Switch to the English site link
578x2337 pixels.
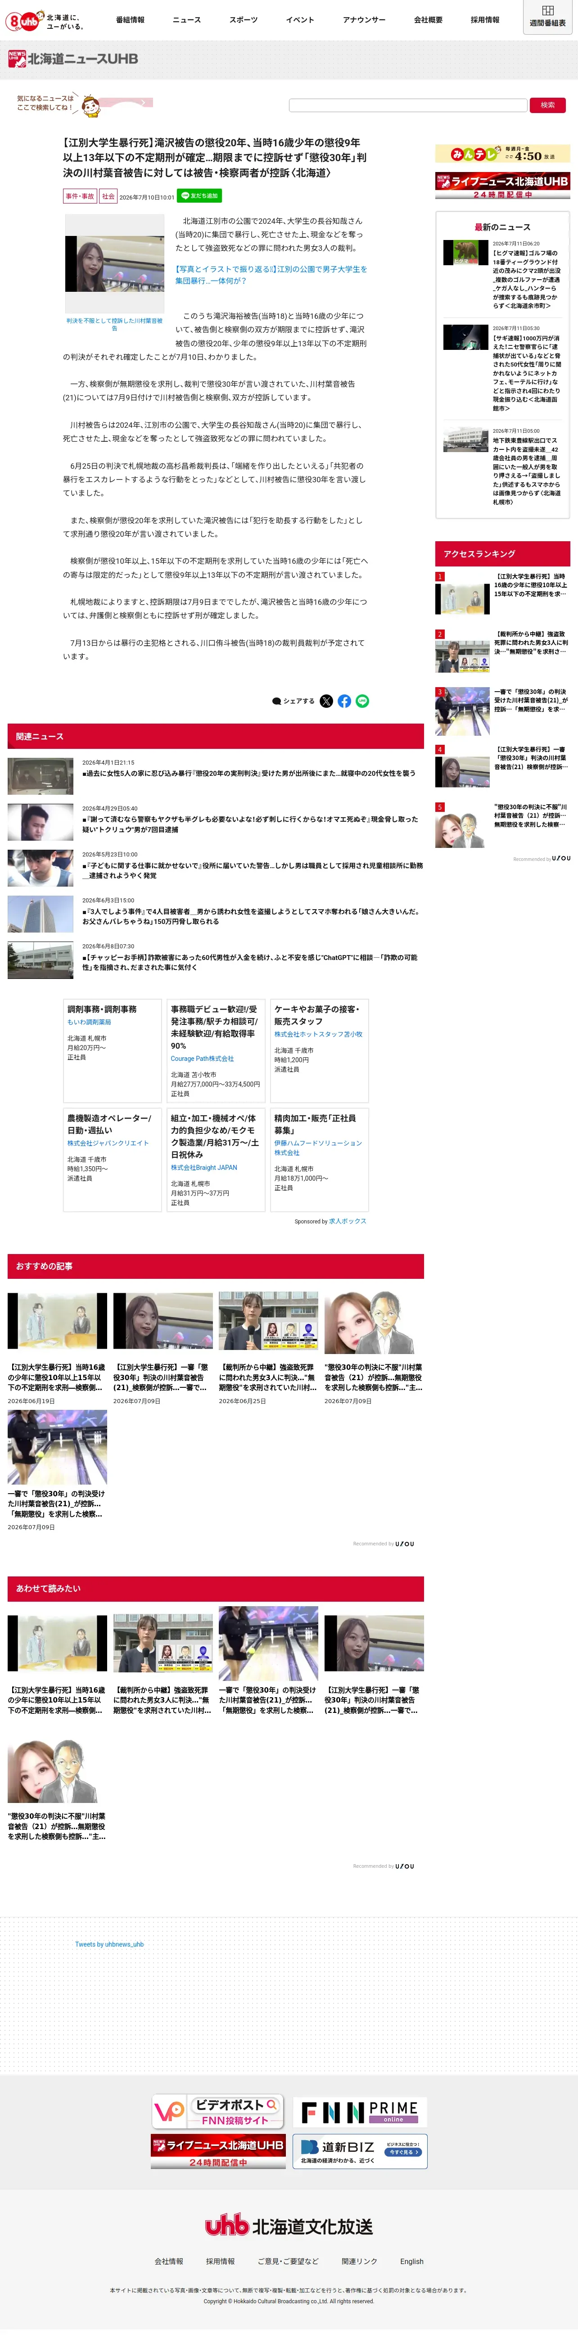coord(412,2261)
